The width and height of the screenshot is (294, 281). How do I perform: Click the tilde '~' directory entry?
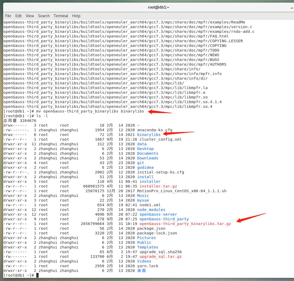pos(138,125)
